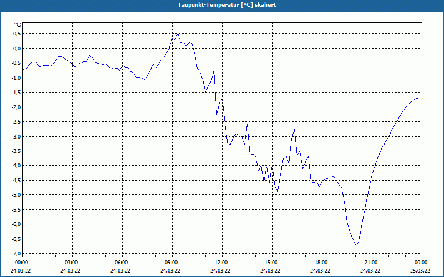Select the '-2,5' y-axis label
Image resolution: width=444 pixels, height=277 pixels.
tap(16, 122)
